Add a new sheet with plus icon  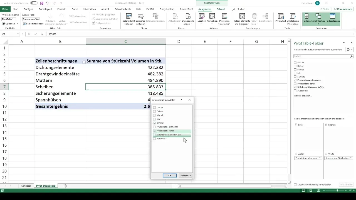[65, 186]
